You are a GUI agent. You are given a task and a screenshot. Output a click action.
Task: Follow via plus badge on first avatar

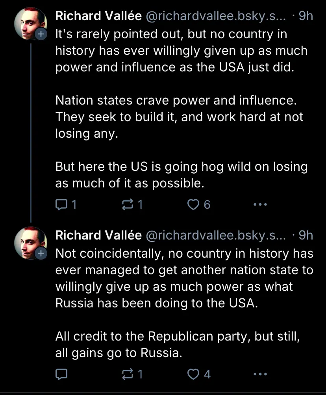point(41,35)
